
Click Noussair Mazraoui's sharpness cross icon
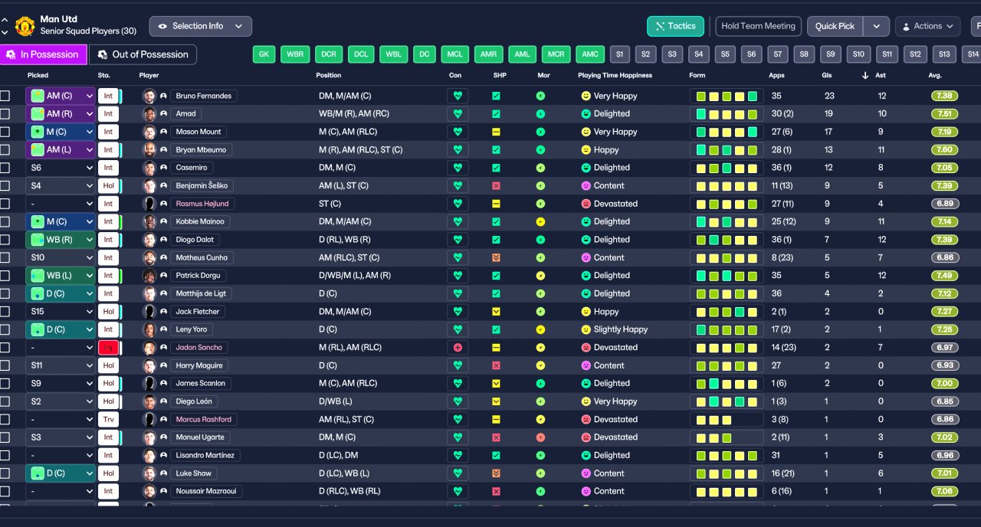(x=496, y=491)
